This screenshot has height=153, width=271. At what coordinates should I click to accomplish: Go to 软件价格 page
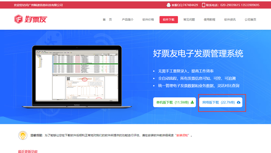point(148,20)
